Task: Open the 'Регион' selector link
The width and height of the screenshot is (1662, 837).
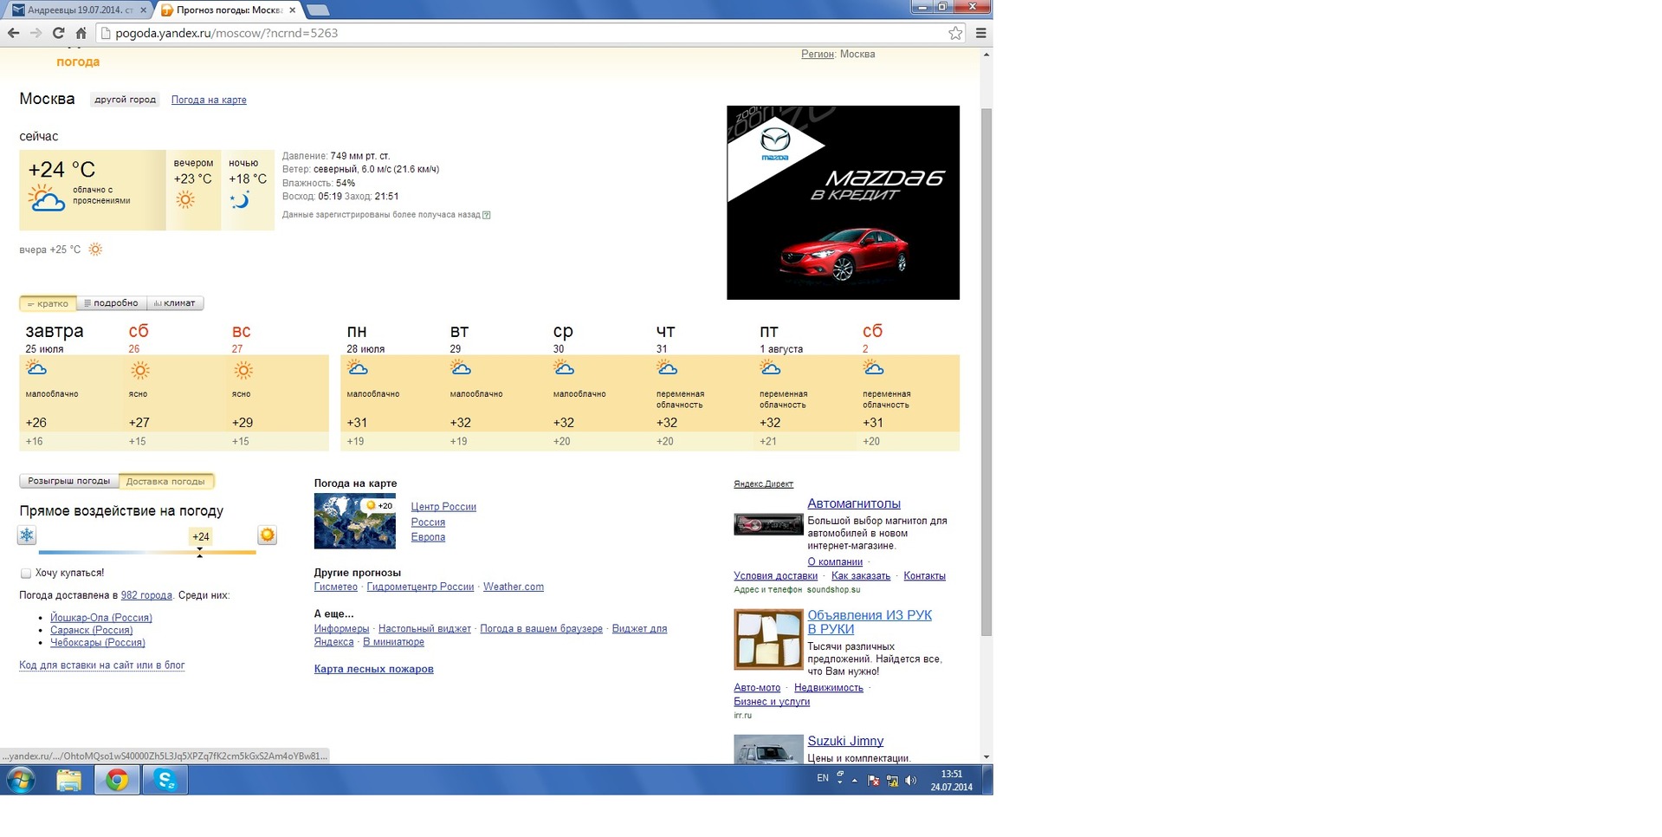Action: point(817,54)
